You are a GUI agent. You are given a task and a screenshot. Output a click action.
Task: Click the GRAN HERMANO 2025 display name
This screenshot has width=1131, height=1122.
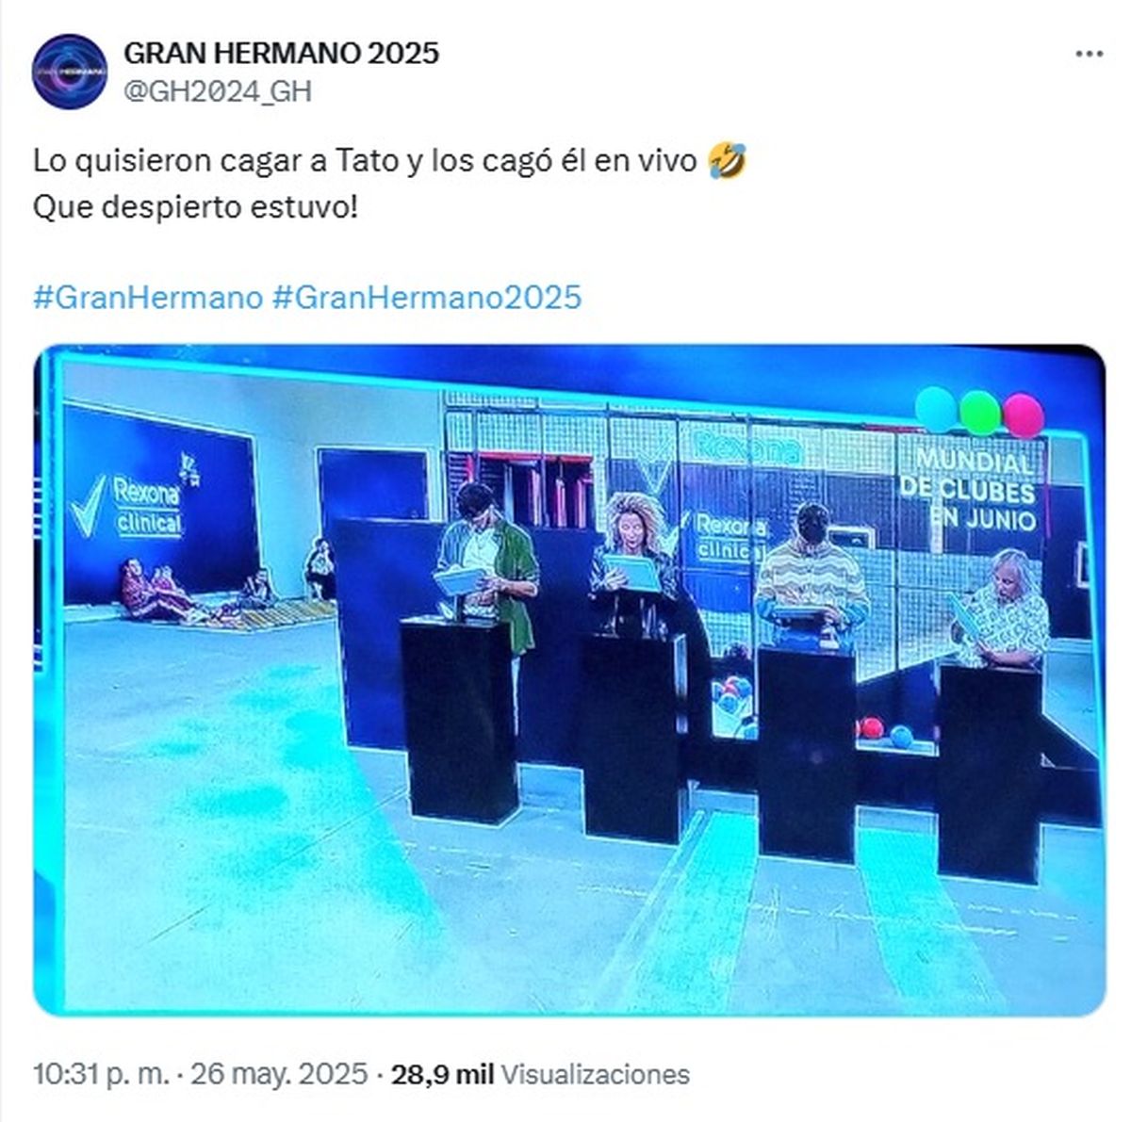282,53
